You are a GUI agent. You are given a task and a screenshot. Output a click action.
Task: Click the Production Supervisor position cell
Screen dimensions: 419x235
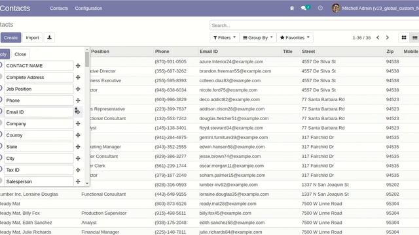click(x=104, y=213)
